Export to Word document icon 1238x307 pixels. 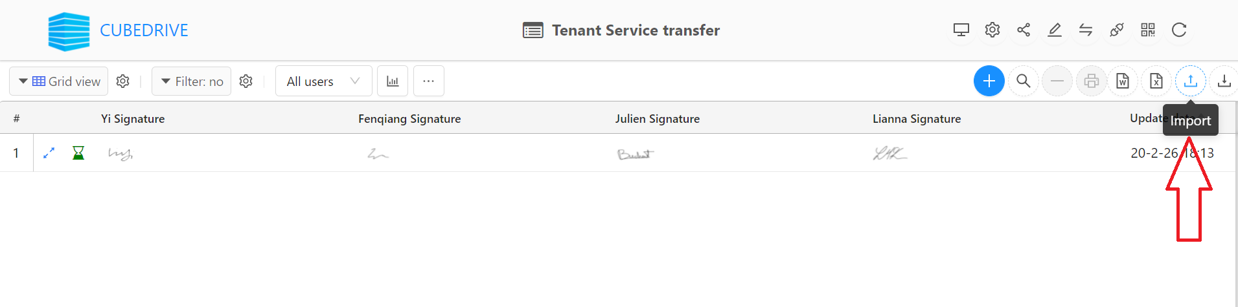(x=1123, y=81)
